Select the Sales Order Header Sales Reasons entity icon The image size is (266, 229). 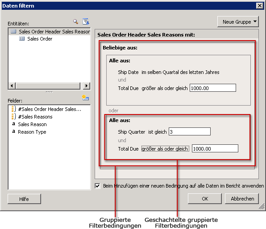(x=13, y=32)
